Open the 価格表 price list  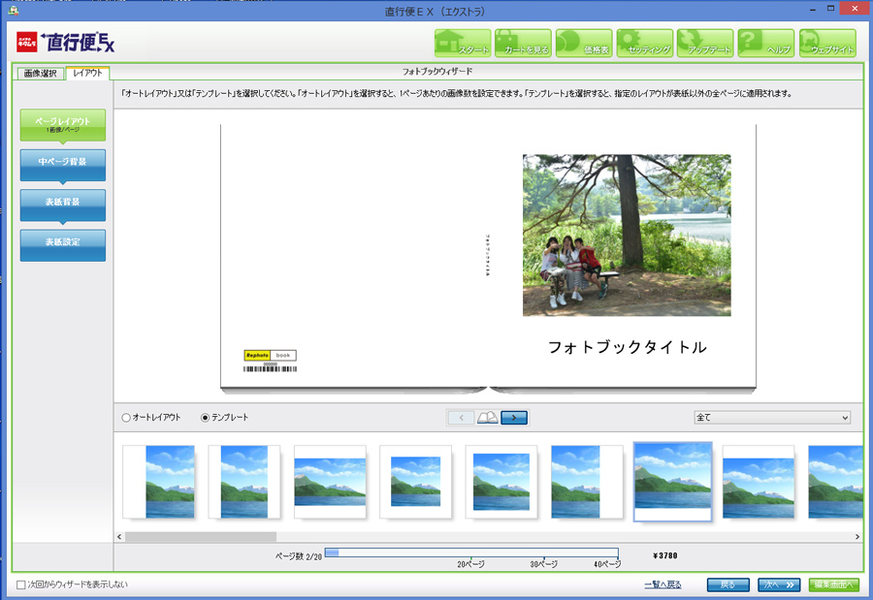point(583,43)
